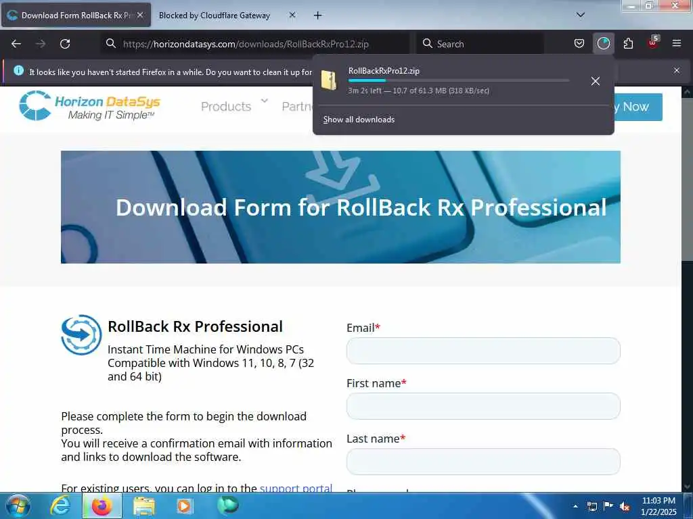Click the Download Form banner image

[x=340, y=207]
